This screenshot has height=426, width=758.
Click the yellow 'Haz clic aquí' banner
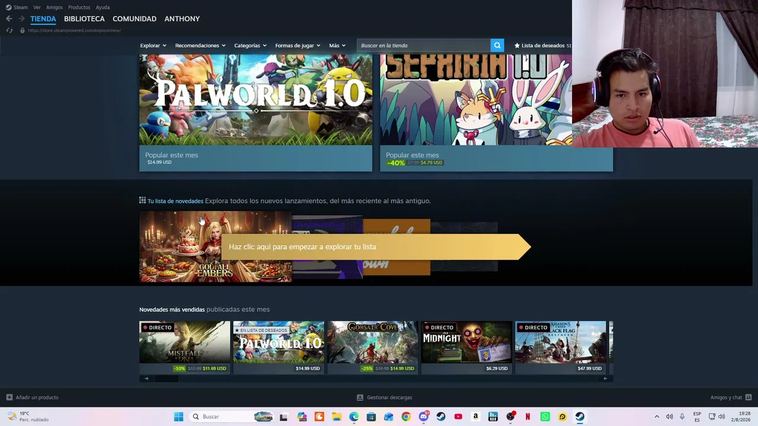point(375,247)
